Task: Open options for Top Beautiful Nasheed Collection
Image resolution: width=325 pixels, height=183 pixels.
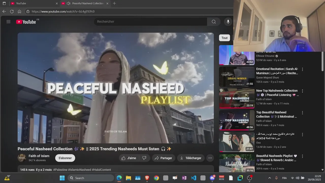Action: coord(302,113)
